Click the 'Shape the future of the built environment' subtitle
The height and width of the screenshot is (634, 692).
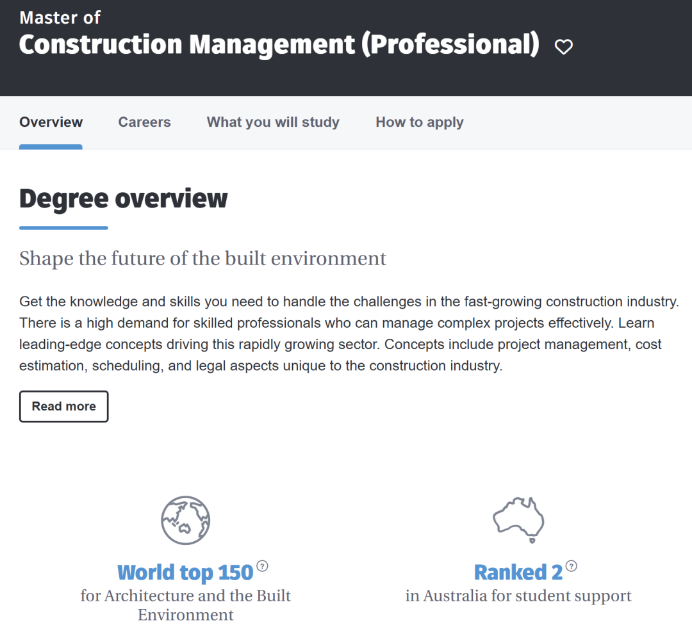click(203, 258)
